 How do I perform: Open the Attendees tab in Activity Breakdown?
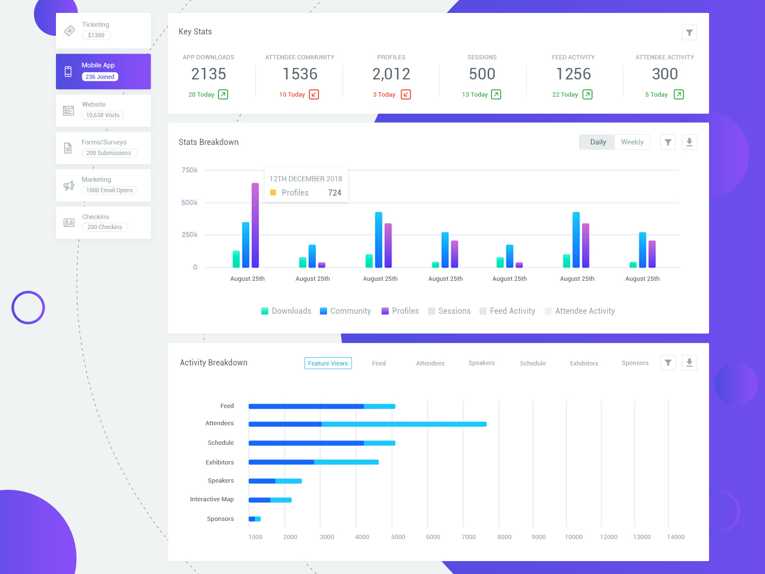click(x=430, y=363)
